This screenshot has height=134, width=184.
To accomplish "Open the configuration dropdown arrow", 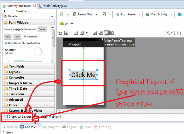I will click(x=67, y=14).
